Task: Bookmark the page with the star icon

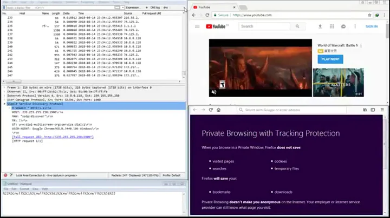Action: pos(369,15)
